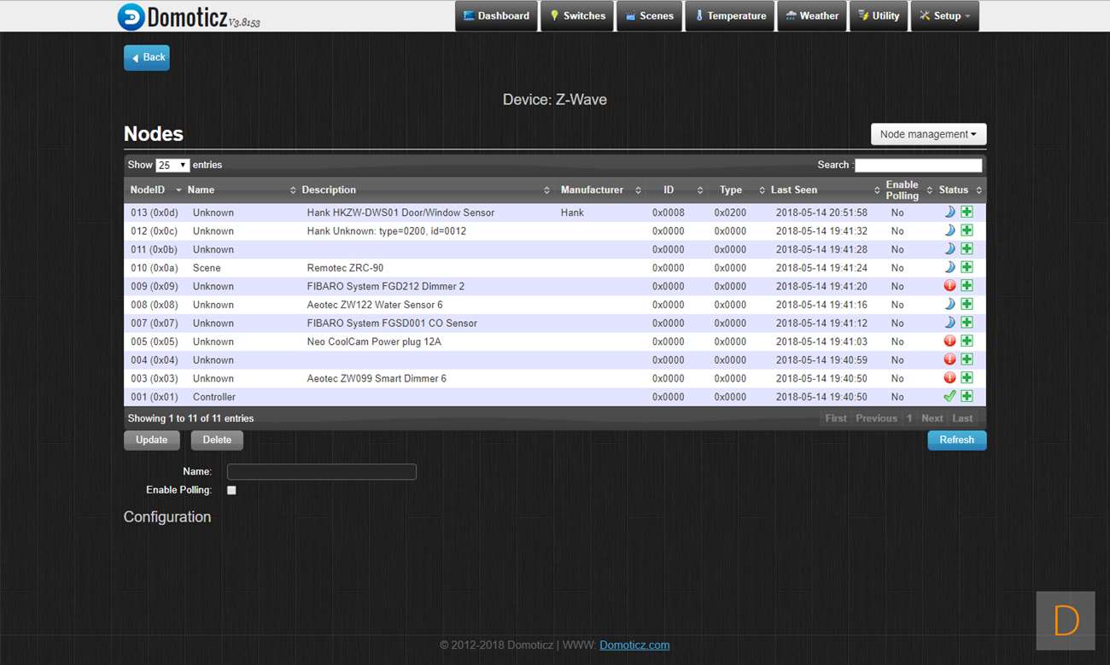Click the Search input field
This screenshot has width=1110, height=665.
coord(918,166)
